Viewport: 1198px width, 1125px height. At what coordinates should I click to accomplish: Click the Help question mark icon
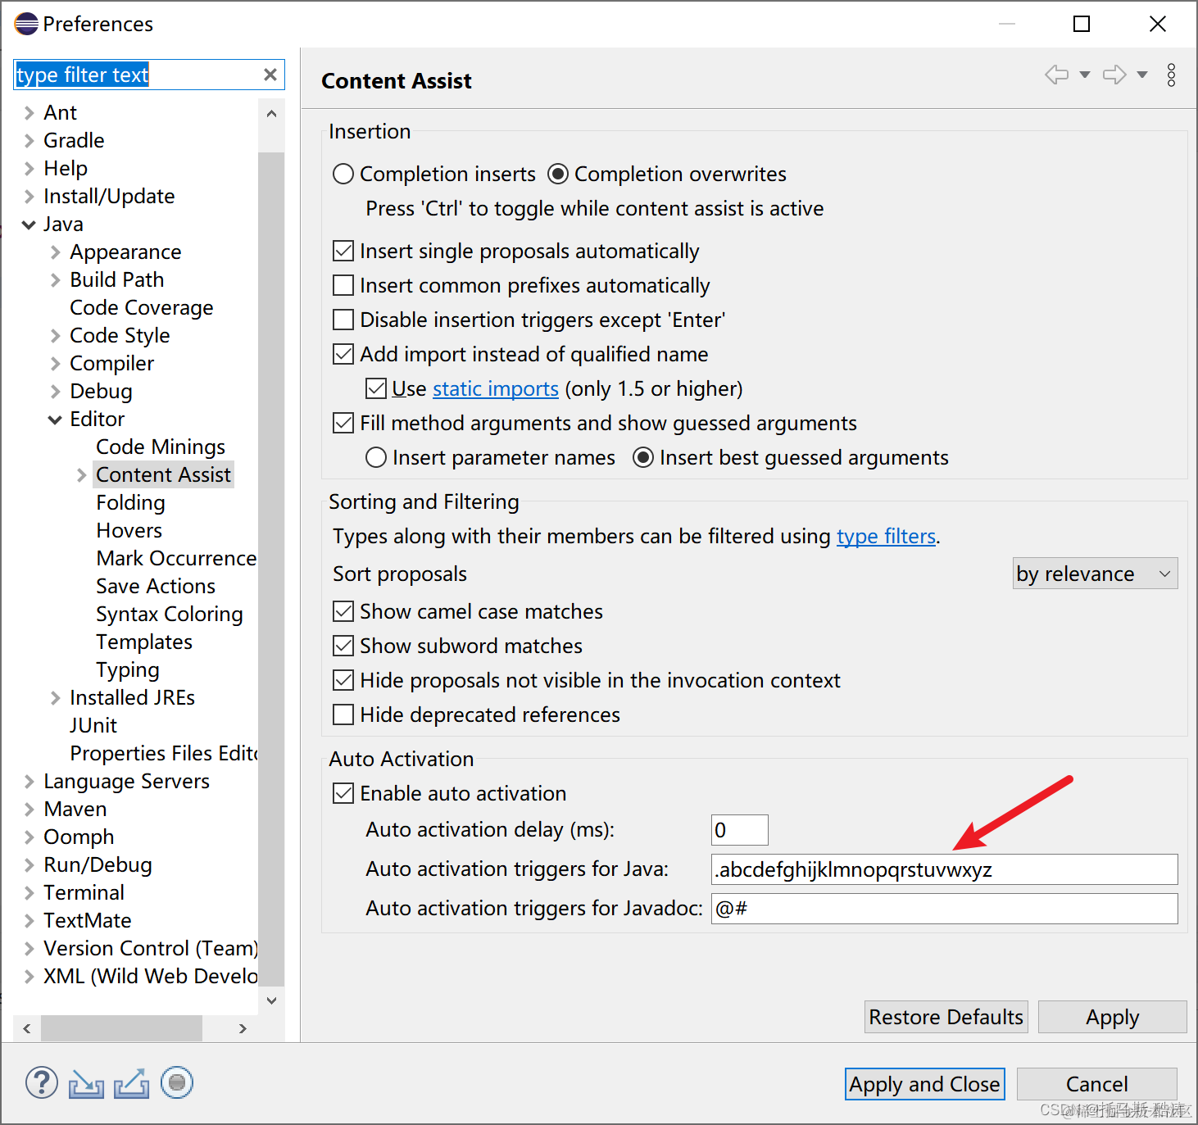[x=42, y=1082]
